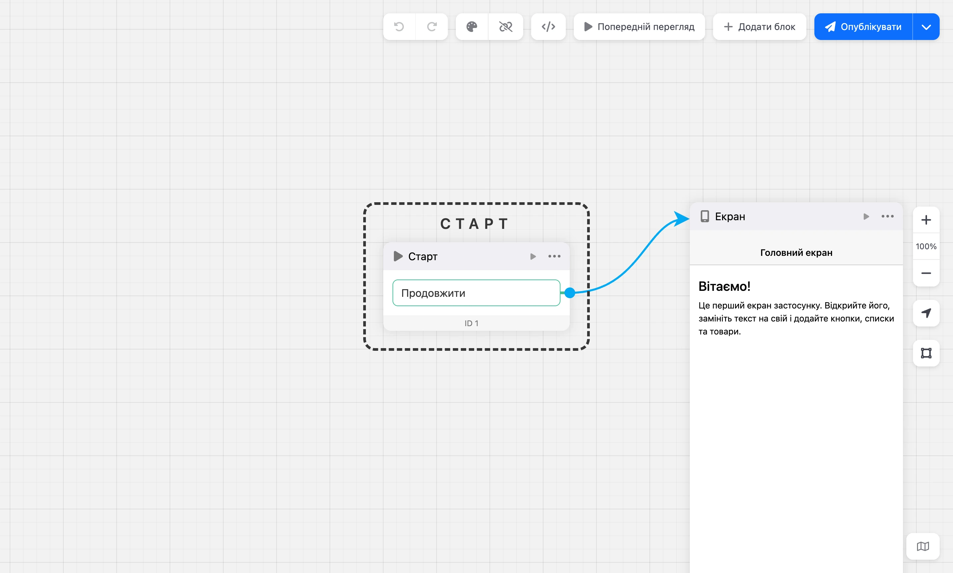The height and width of the screenshot is (573, 953).
Task: Select the Продовжити button field
Action: (476, 293)
